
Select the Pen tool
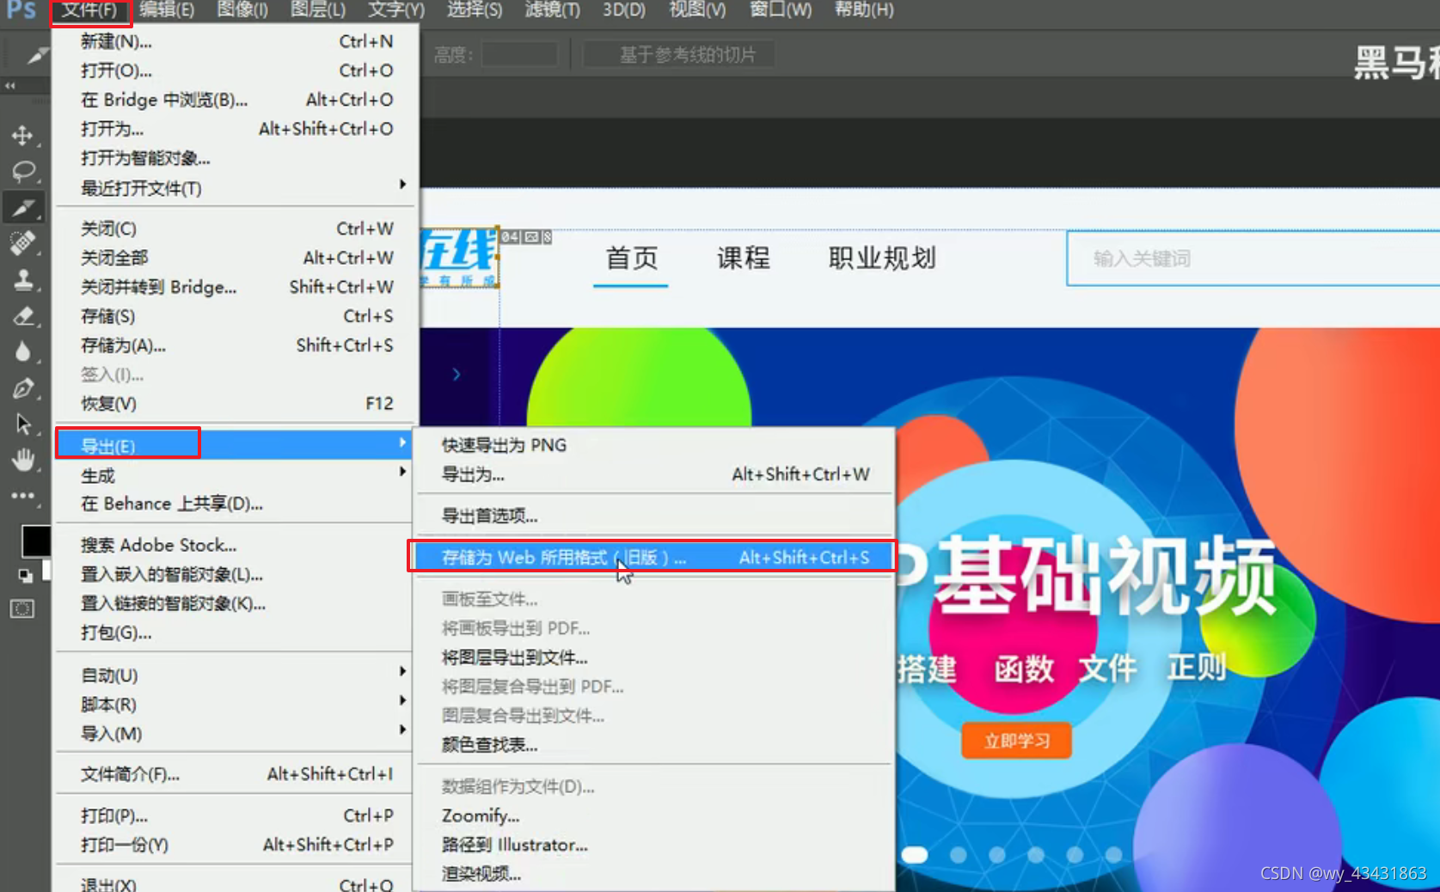(x=23, y=388)
